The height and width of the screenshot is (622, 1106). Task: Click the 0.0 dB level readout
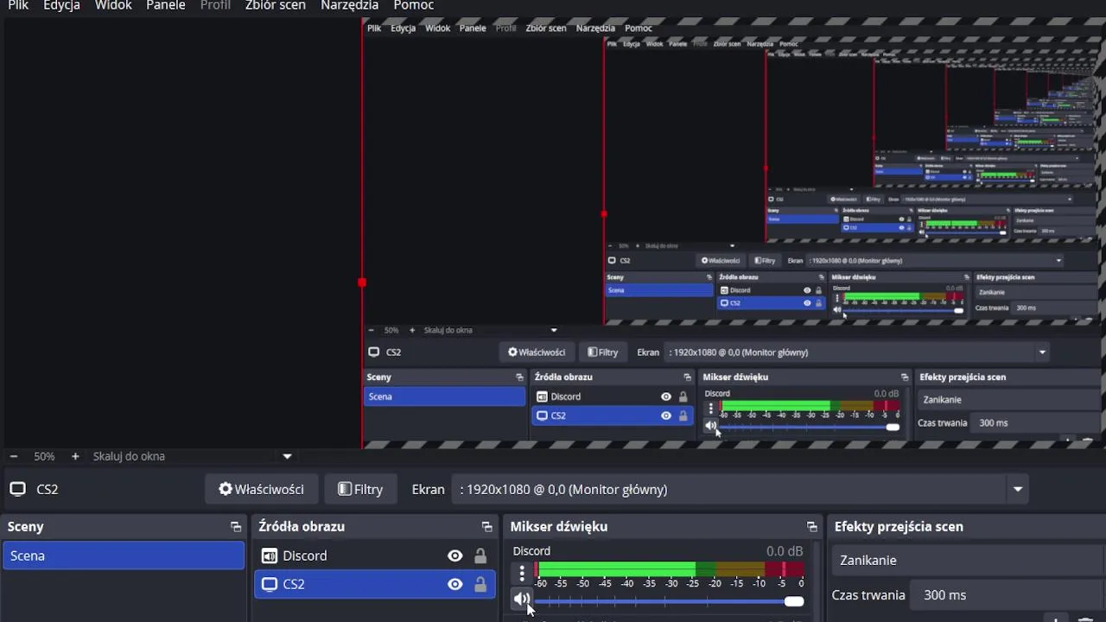coord(785,551)
